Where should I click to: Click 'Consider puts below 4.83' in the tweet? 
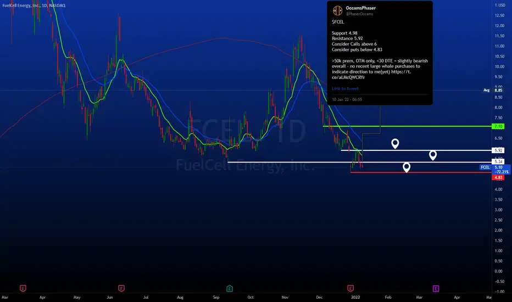point(357,49)
